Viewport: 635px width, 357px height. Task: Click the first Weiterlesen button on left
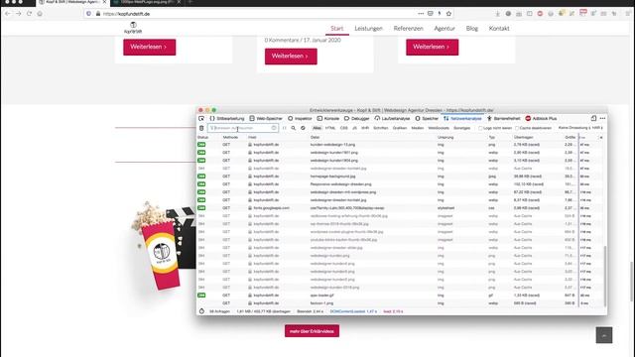tap(150, 47)
